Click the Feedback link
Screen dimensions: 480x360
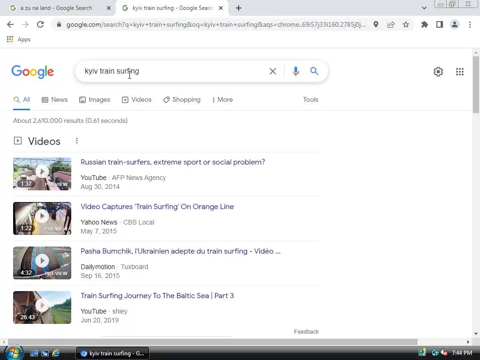pos(306,332)
